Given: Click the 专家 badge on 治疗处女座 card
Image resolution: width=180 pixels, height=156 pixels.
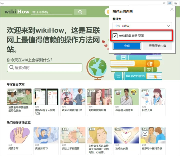Looking at the screenshot, I should click(x=118, y=129).
